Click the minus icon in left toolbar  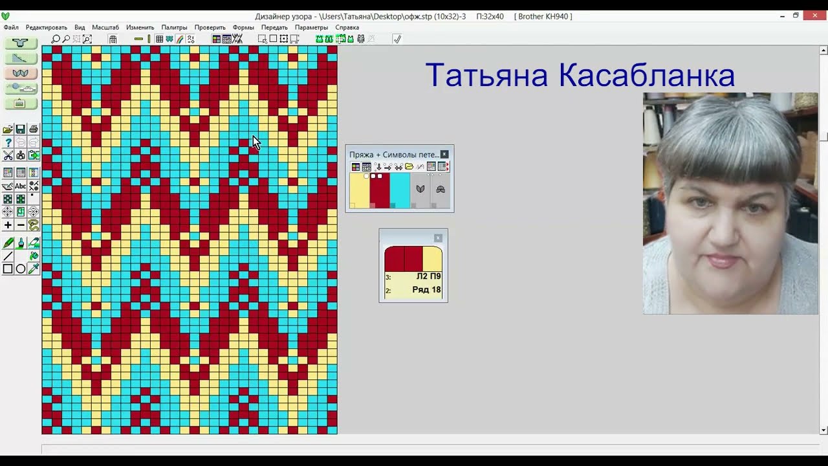click(21, 225)
